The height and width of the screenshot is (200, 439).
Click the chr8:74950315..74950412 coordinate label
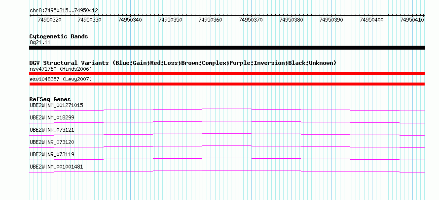pos(64,11)
